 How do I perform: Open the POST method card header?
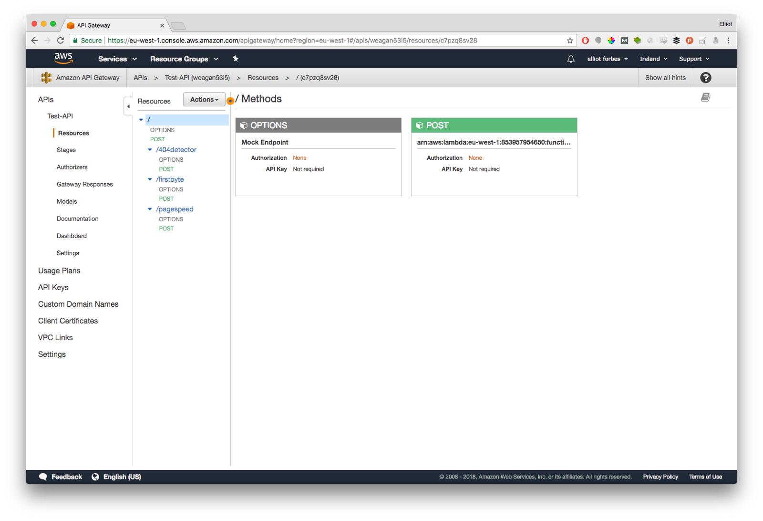(x=494, y=125)
